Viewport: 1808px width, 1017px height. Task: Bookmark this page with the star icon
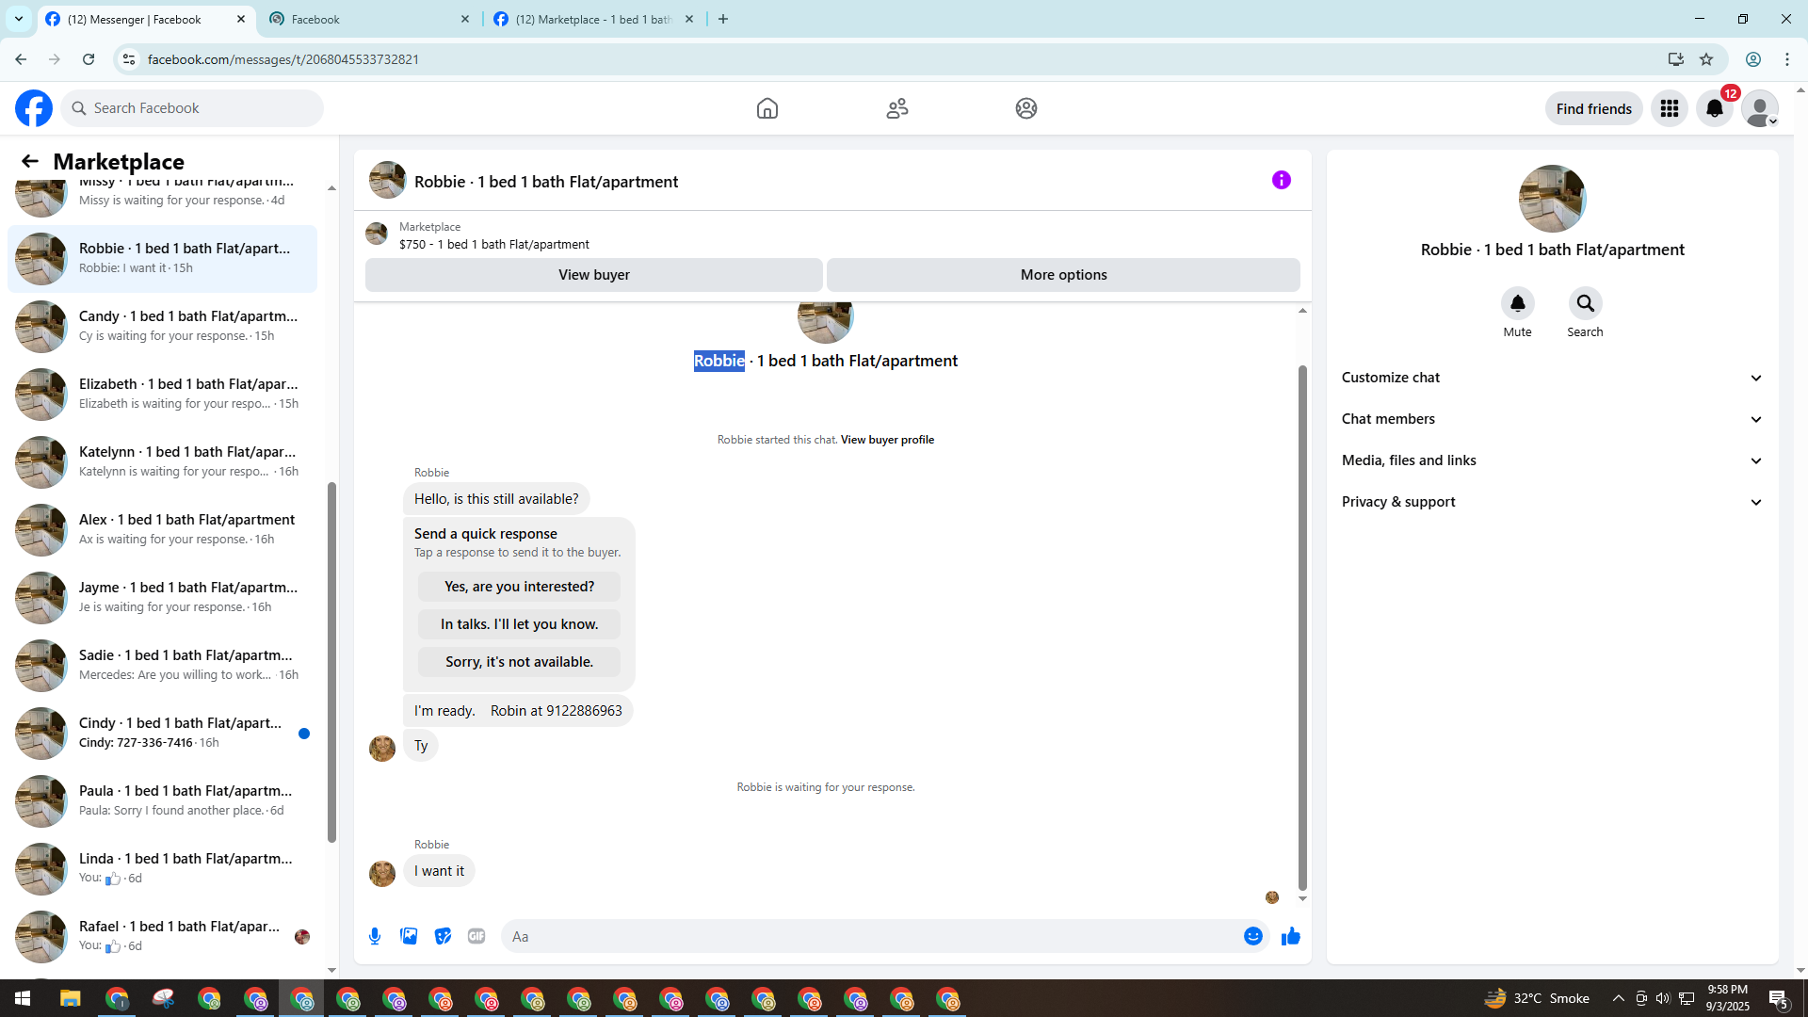click(x=1706, y=59)
